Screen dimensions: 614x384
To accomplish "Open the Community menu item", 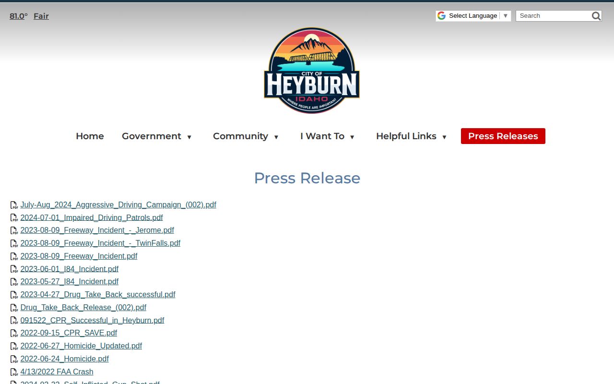I will pos(240,136).
